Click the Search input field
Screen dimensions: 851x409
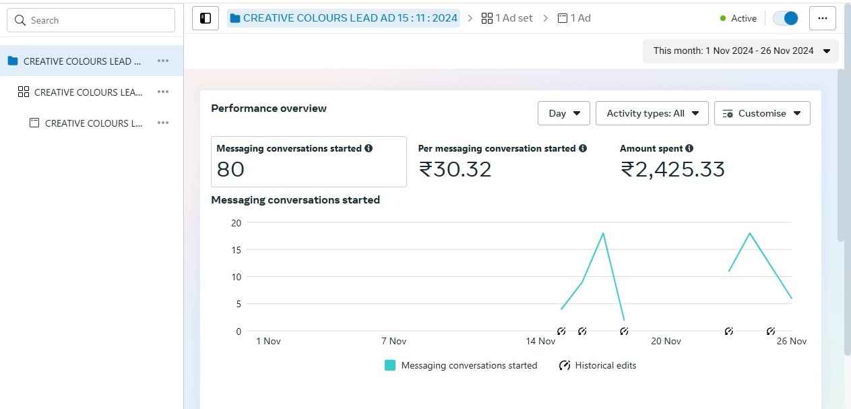coord(91,20)
